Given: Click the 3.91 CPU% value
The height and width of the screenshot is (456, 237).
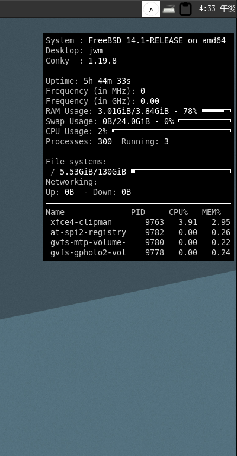Looking at the screenshot, I should point(188,223).
